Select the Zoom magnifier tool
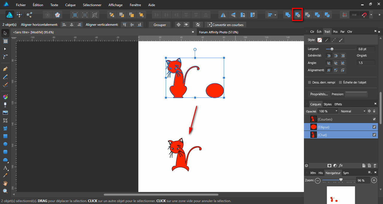This screenshot has width=383, height=204. 5,191
